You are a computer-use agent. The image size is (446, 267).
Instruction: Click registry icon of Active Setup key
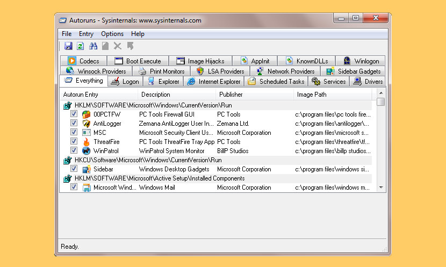pos(67,178)
